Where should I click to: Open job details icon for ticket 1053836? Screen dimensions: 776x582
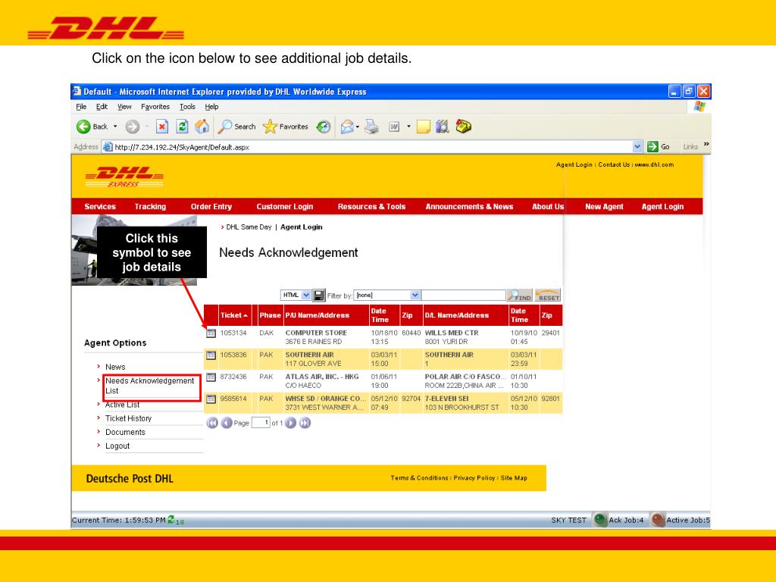(x=211, y=355)
